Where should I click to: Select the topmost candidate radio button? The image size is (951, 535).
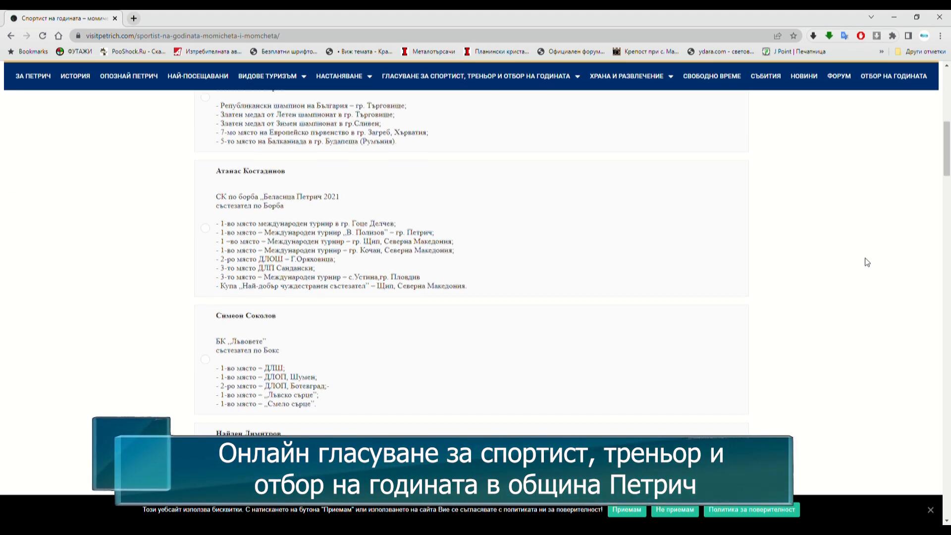click(205, 97)
